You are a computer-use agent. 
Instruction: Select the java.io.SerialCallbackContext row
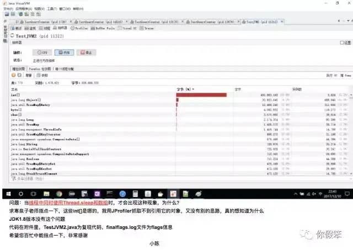pos(180,149)
